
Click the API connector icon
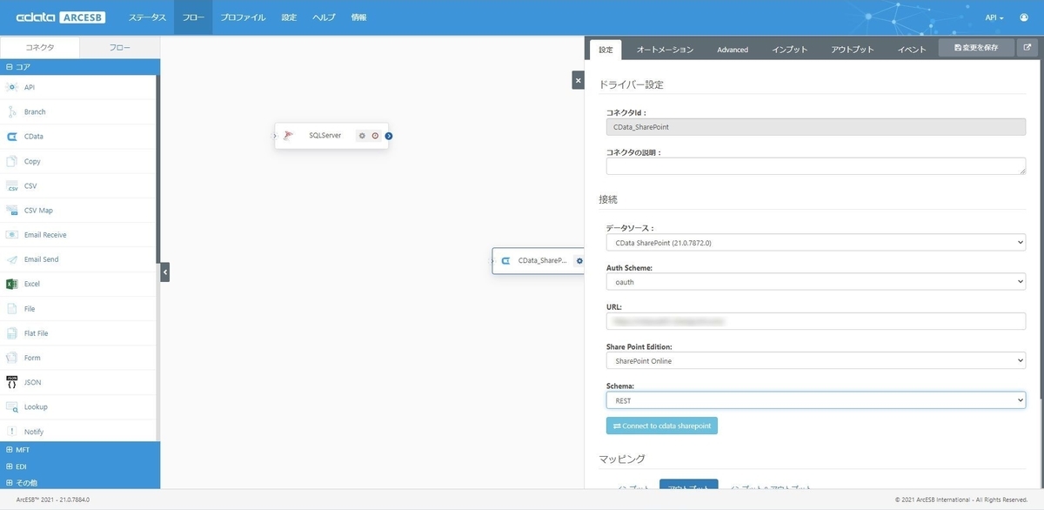click(x=12, y=87)
